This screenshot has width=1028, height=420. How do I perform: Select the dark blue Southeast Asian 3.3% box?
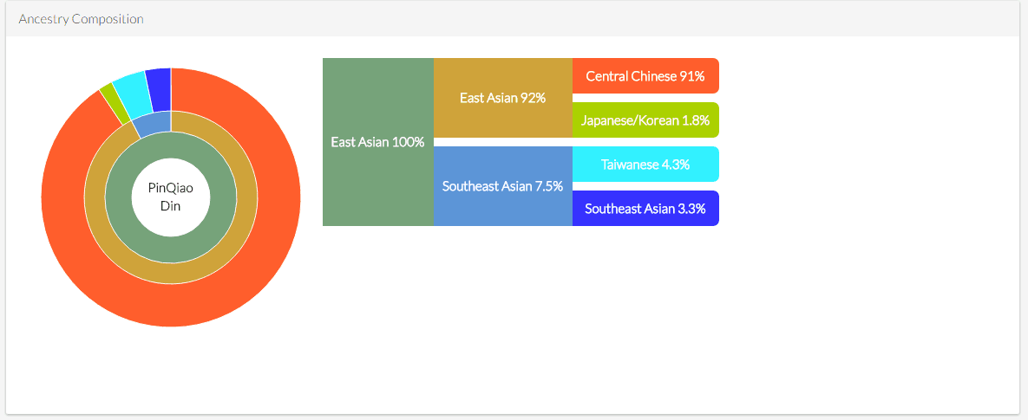pyautogui.click(x=645, y=209)
